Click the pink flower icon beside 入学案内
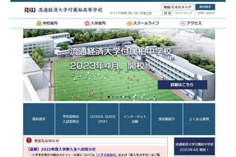Image resolution: width=236 pixels, height=157 pixels. coord(87,23)
